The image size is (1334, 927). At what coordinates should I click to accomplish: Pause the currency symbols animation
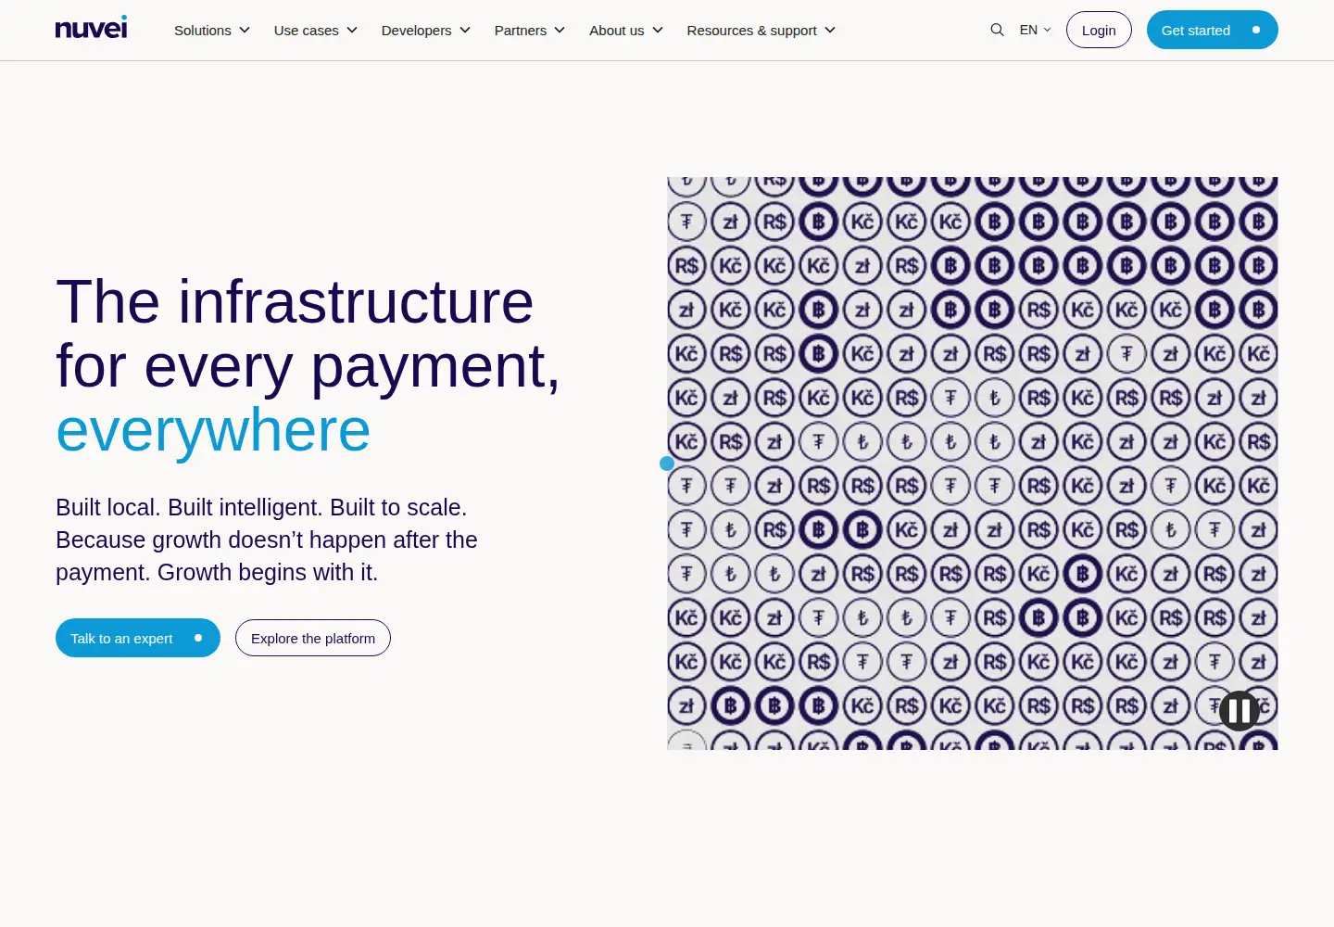point(1239,711)
